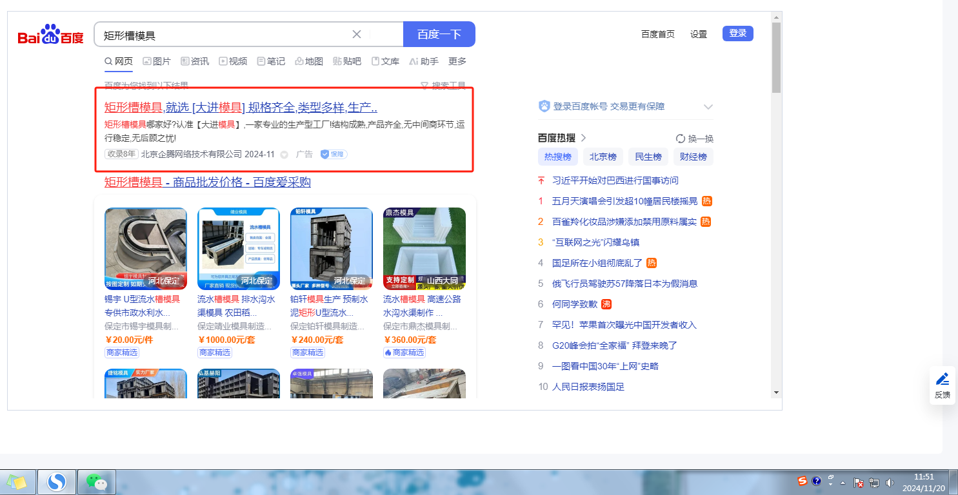Open the ad result titled 矩形槽模具,就选[大进模具]
This screenshot has width=958, height=495.
click(x=241, y=108)
